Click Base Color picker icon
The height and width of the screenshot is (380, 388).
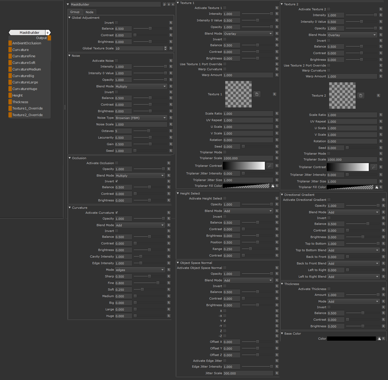click(x=379, y=339)
